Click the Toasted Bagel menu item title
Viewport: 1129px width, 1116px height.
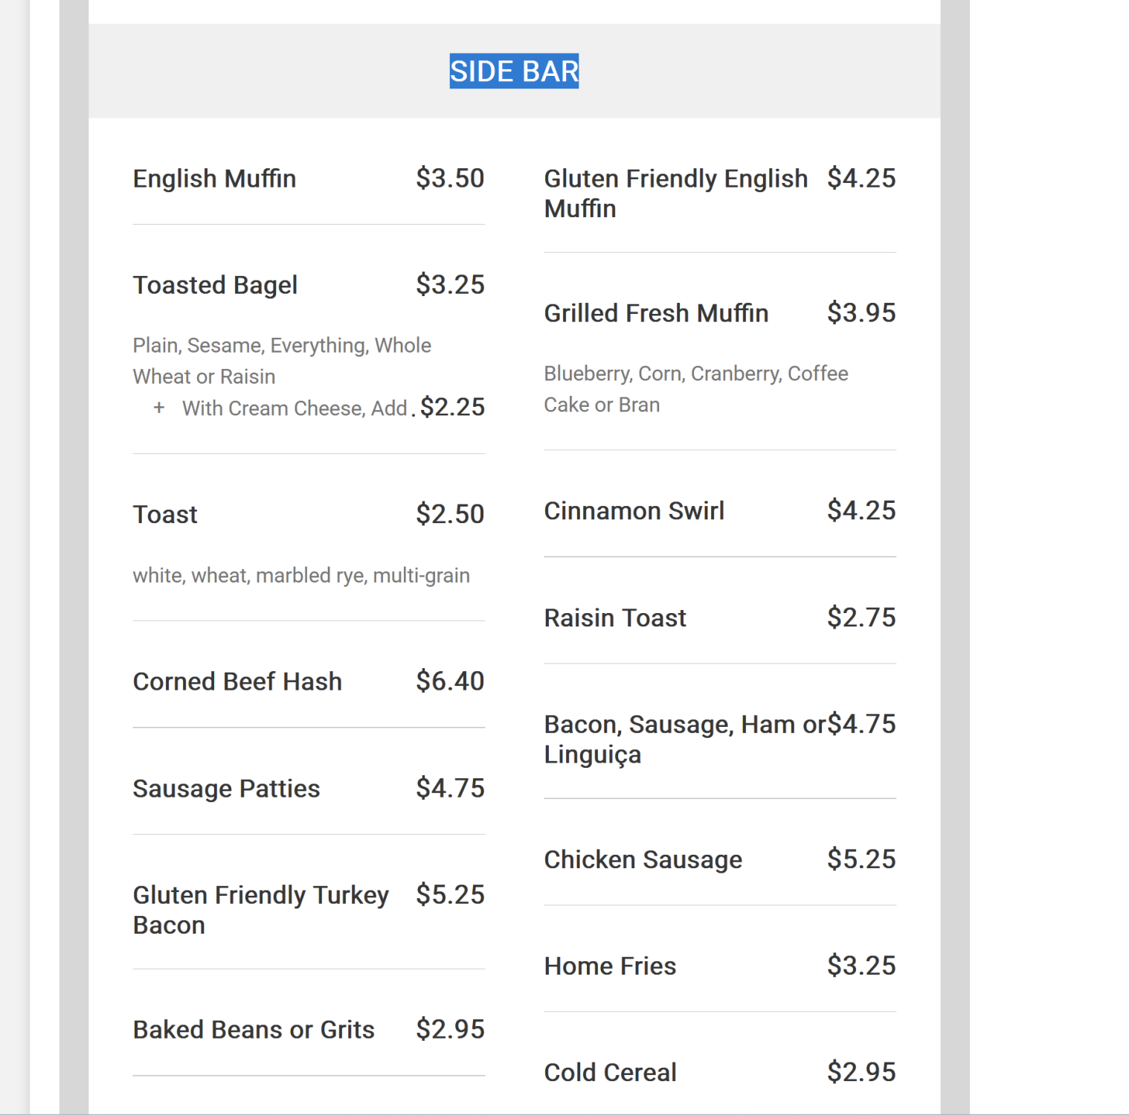[215, 285]
